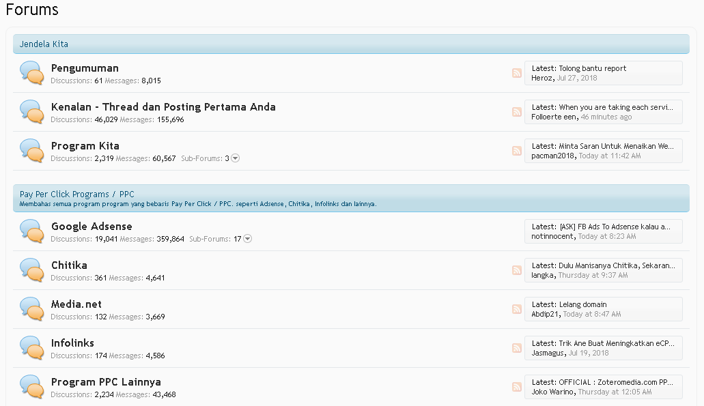Click the Google Adsense chat bubble icon

coord(32,231)
